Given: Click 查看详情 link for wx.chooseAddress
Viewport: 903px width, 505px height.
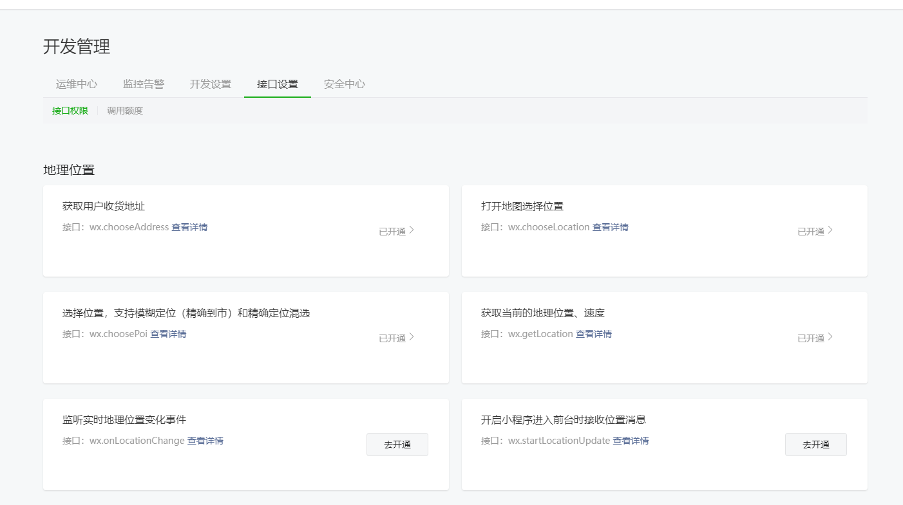Looking at the screenshot, I should click(x=189, y=227).
